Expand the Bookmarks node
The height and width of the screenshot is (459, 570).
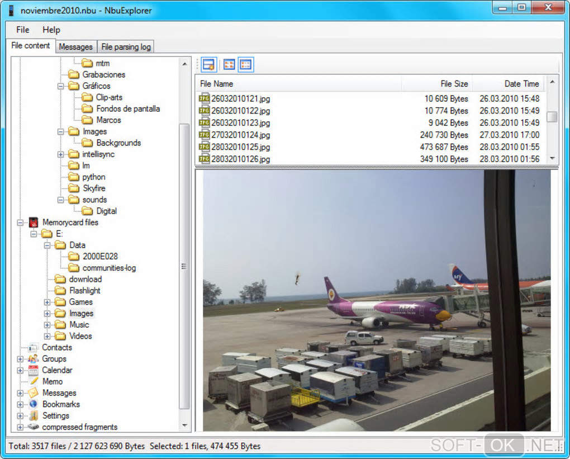(x=20, y=405)
